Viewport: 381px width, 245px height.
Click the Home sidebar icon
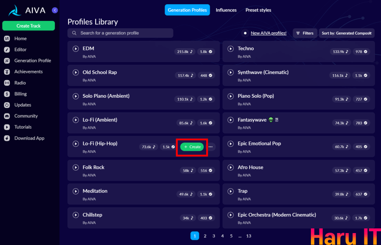[7, 39]
